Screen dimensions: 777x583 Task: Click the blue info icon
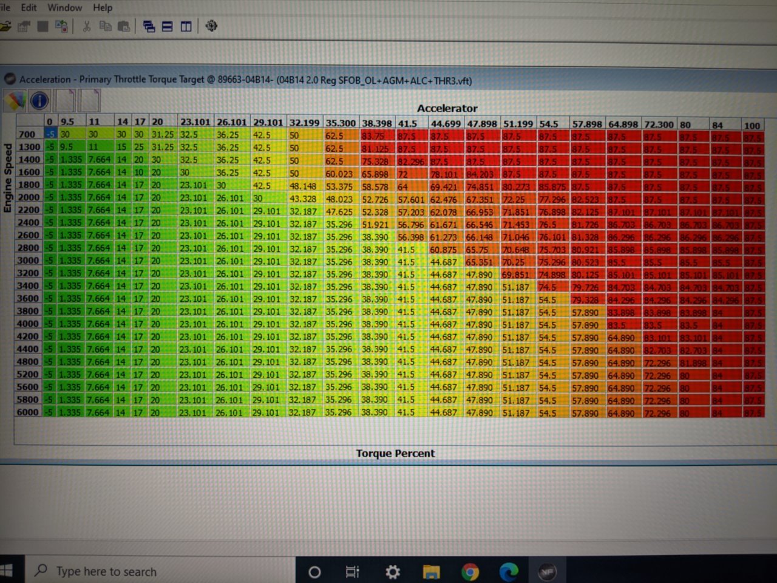(39, 100)
